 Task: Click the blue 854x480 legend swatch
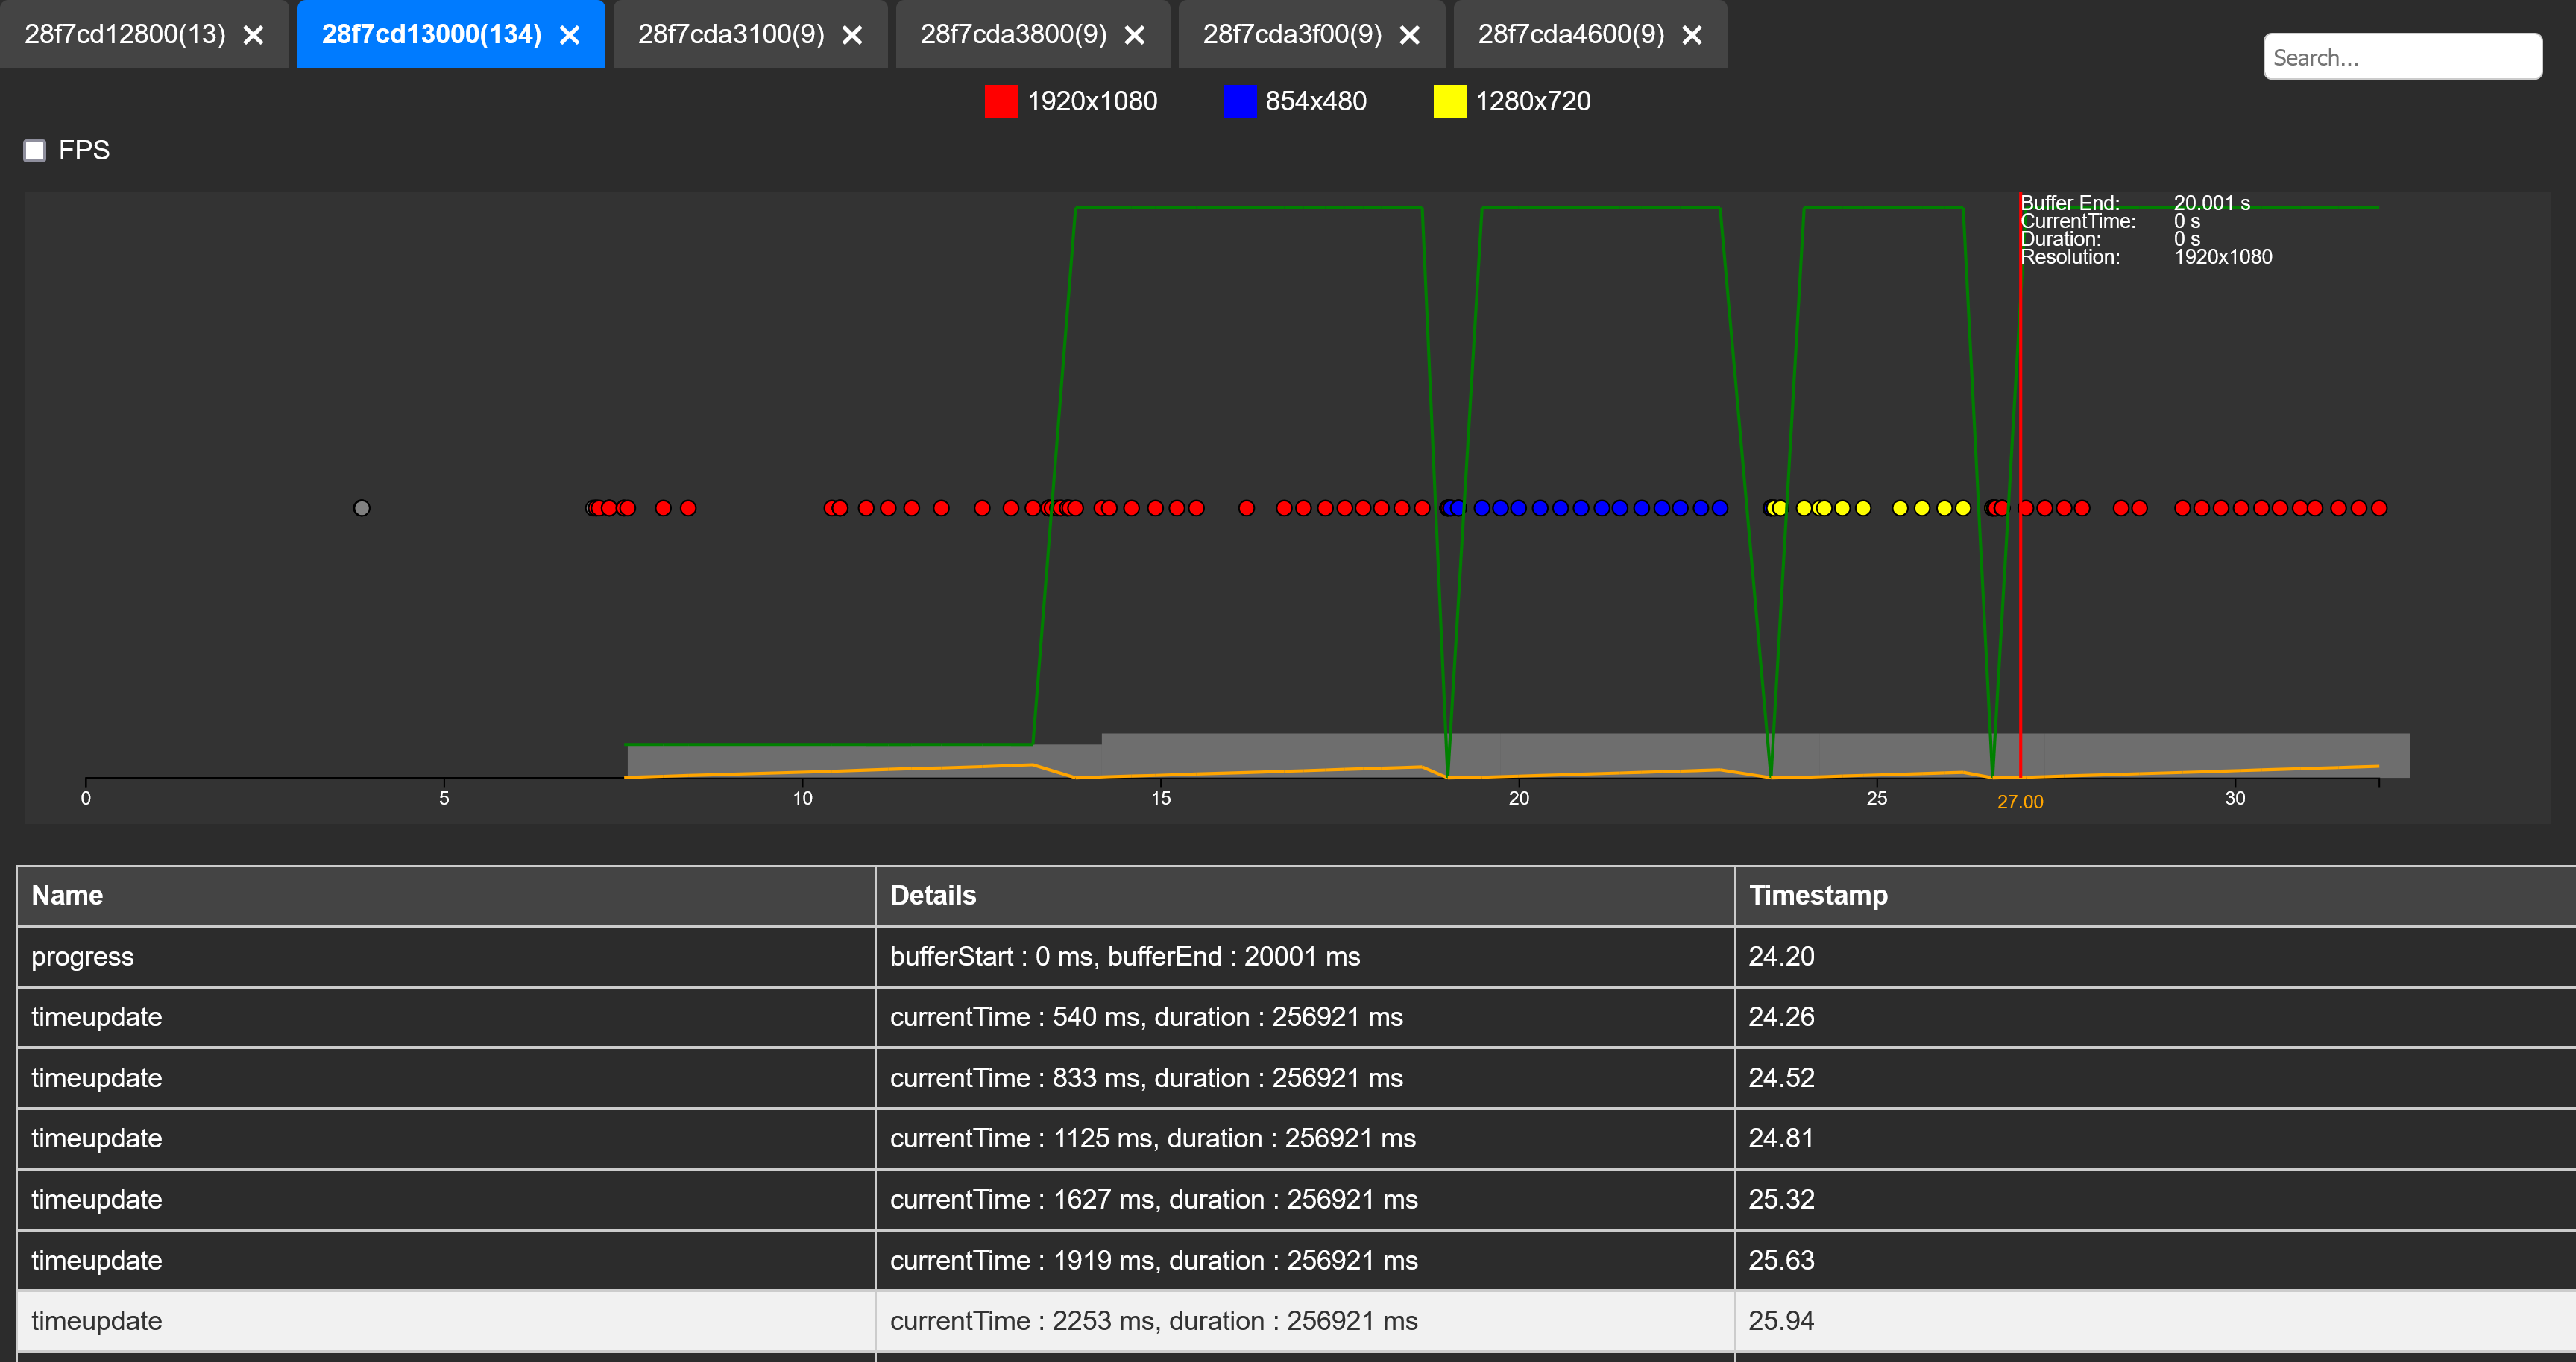1239,101
